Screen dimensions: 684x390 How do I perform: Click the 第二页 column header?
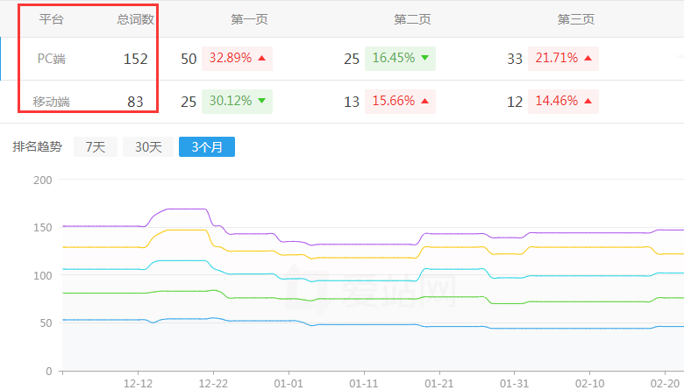click(x=412, y=18)
